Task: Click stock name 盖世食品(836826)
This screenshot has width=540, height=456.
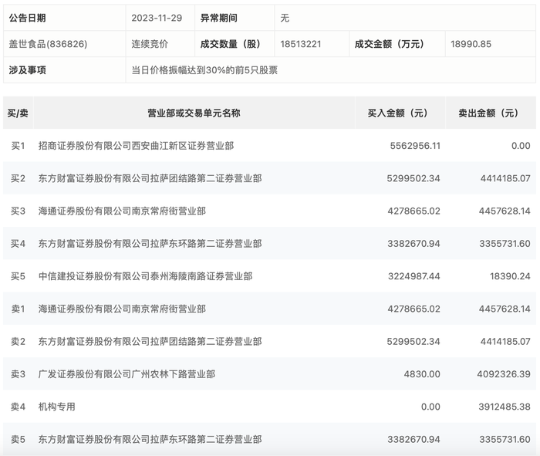Action: (x=48, y=44)
